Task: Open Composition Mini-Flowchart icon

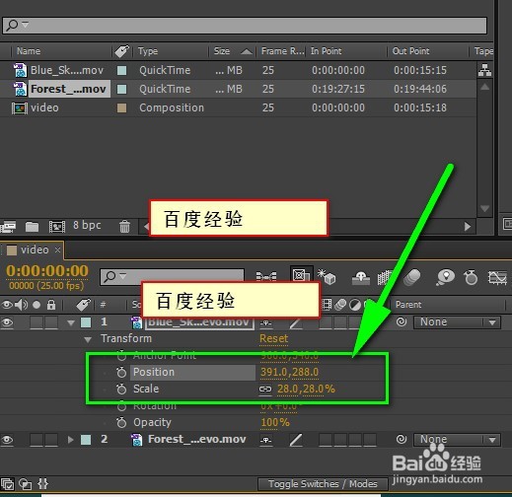Action: coord(266,276)
